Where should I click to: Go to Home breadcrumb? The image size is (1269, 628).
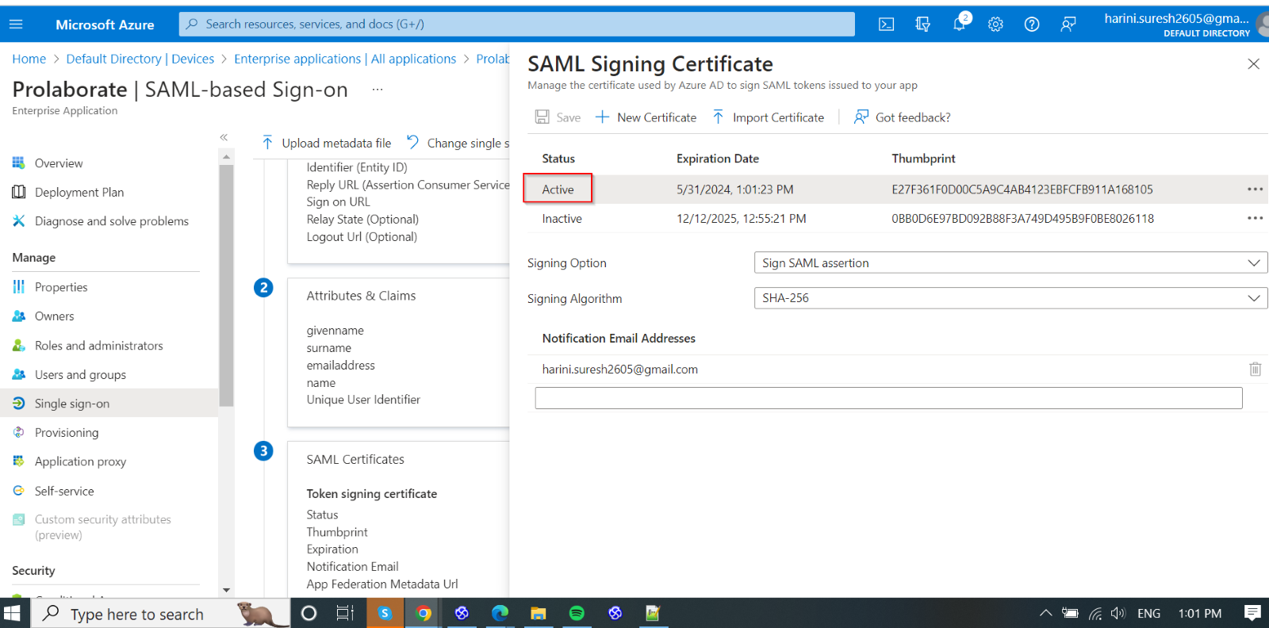click(29, 59)
